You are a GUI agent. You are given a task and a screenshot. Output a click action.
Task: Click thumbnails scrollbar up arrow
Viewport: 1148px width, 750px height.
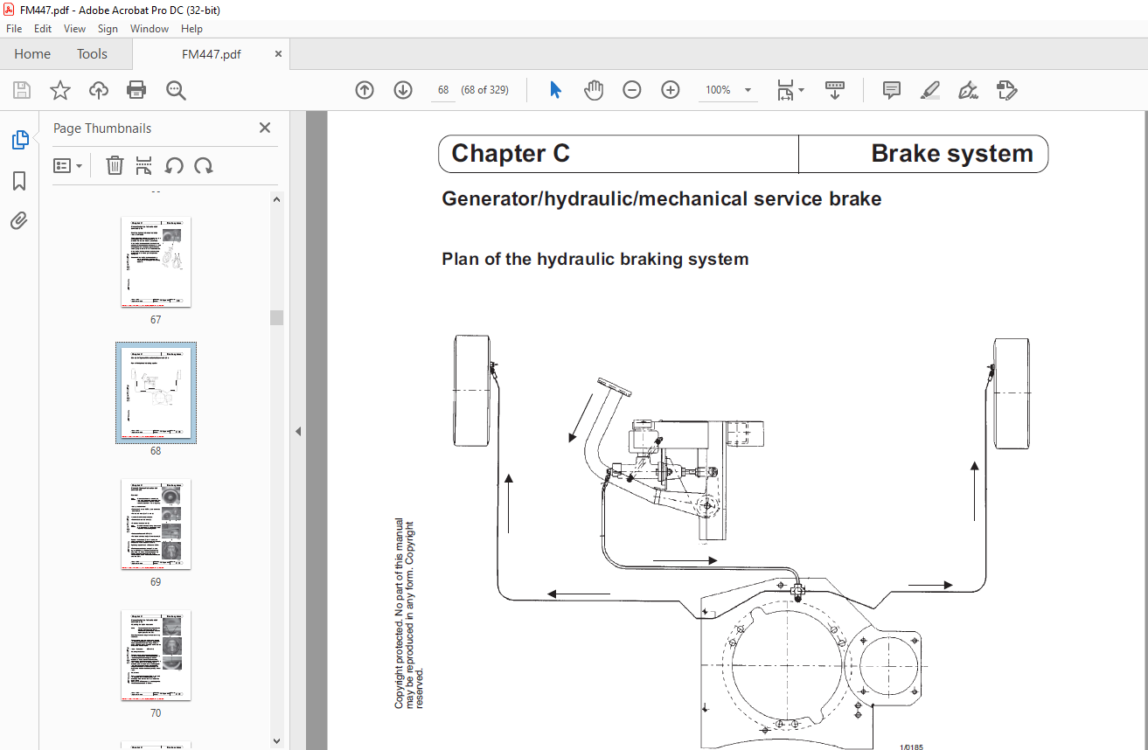click(x=277, y=199)
